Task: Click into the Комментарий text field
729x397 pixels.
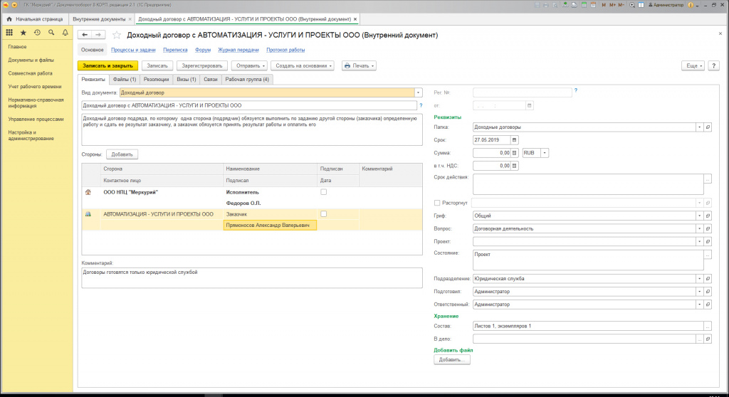Action: coord(249,277)
